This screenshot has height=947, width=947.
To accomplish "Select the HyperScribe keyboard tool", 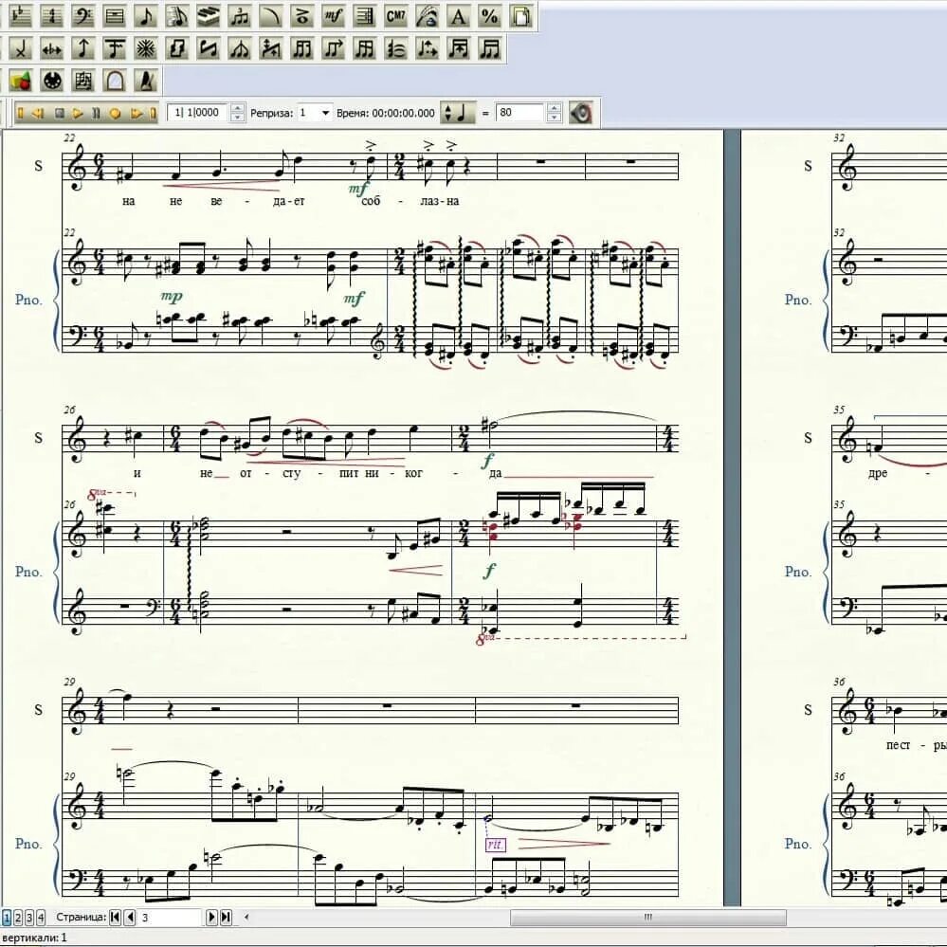I will click(209, 16).
